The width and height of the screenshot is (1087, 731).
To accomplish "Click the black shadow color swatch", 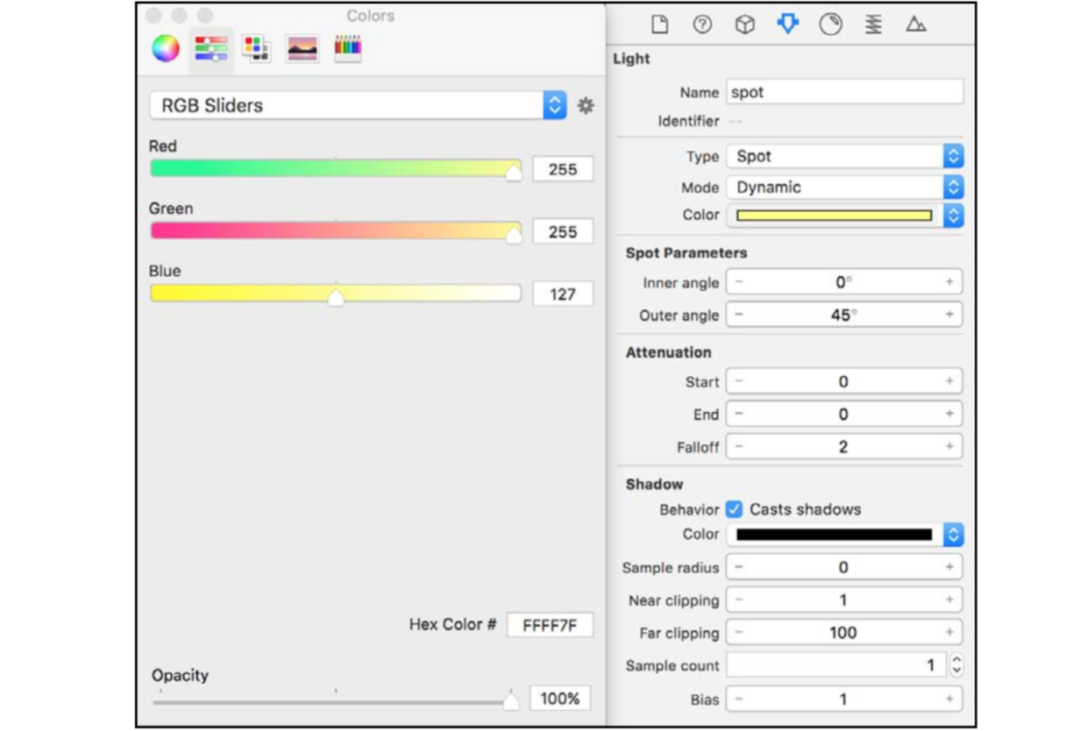I will tap(834, 534).
